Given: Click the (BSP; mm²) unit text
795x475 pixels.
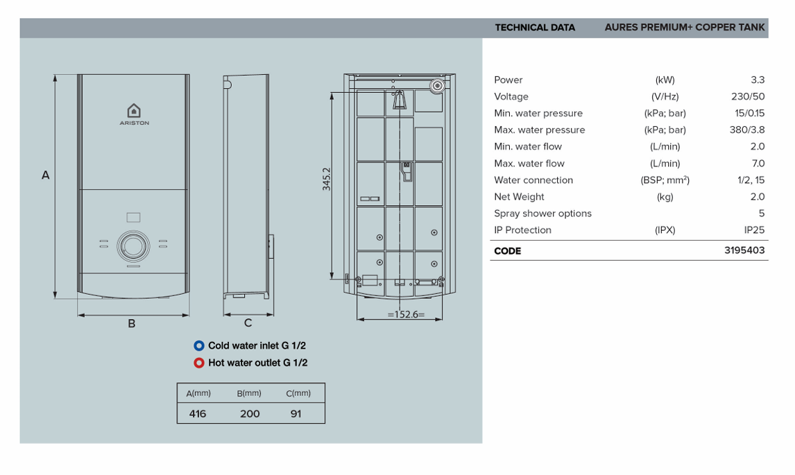Looking at the screenshot, I should [x=665, y=180].
